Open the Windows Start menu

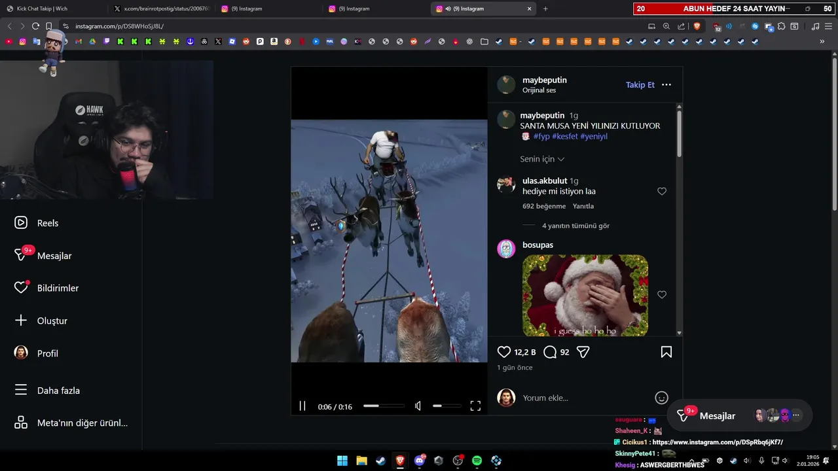click(342, 461)
